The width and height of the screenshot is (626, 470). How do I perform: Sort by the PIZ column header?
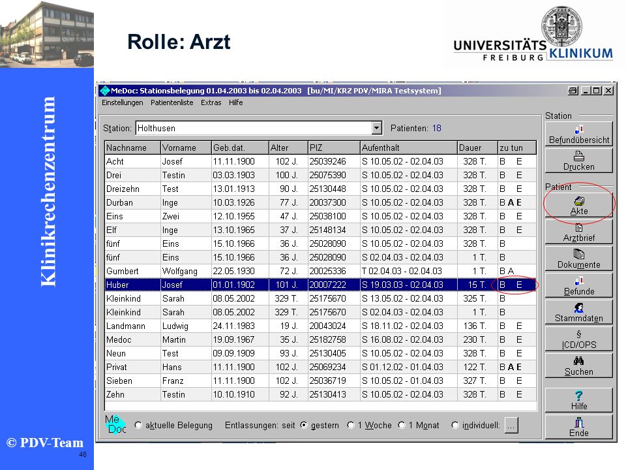coord(334,148)
